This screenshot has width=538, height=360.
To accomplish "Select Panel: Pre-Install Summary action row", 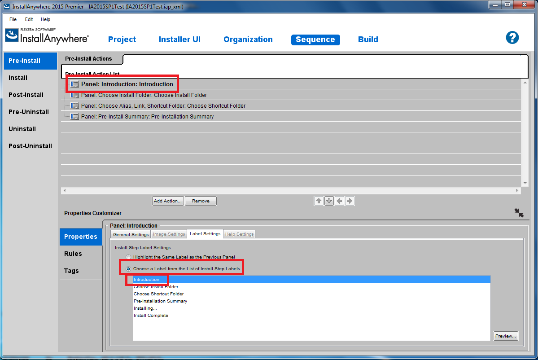I will 291,117.
